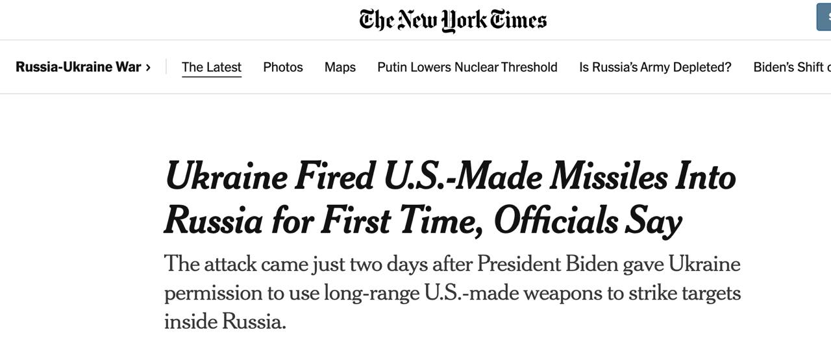The image size is (831, 345).
Task: Open Putin Lowers Nuclear Threshold link
Action: pyautogui.click(x=467, y=67)
